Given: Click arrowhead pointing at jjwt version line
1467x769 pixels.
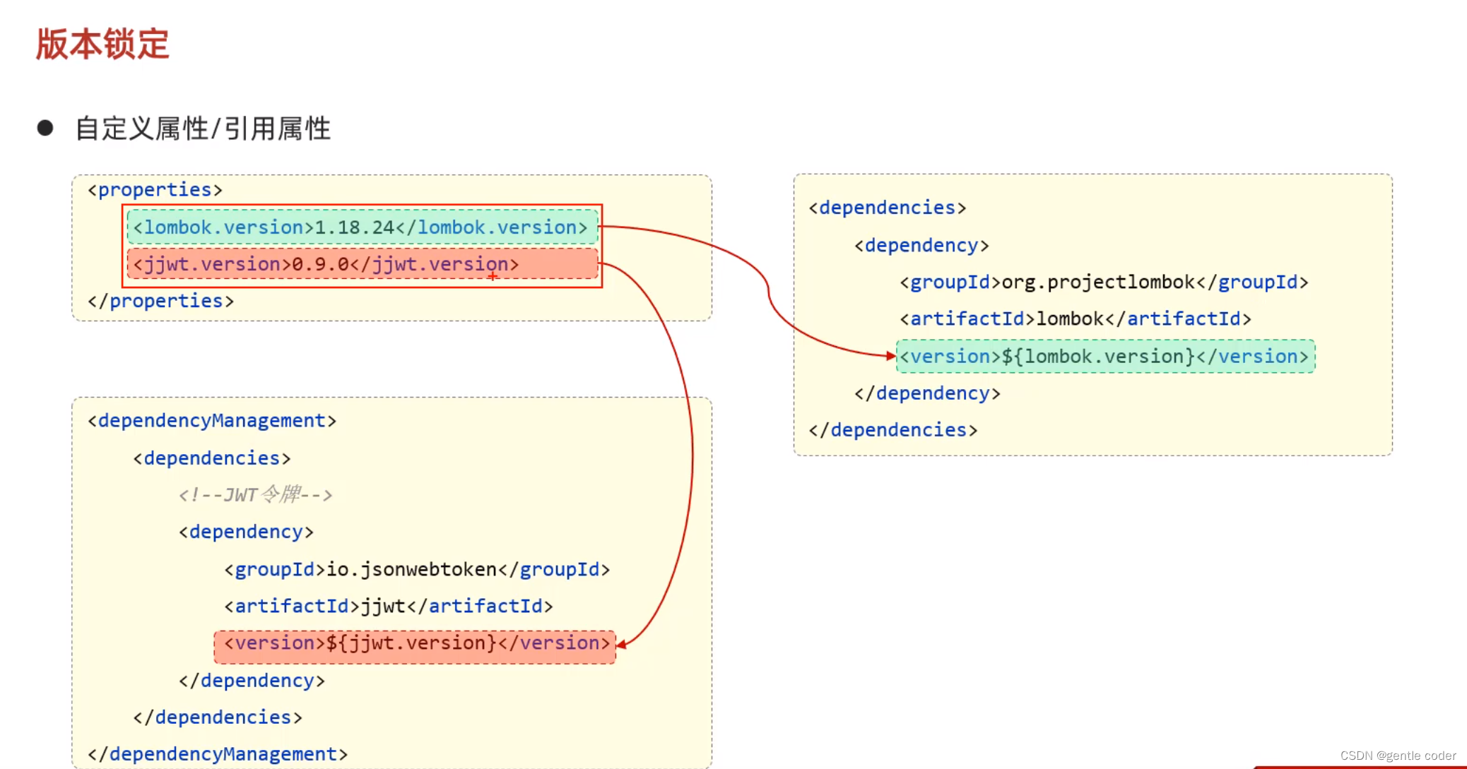Looking at the screenshot, I should 621,643.
